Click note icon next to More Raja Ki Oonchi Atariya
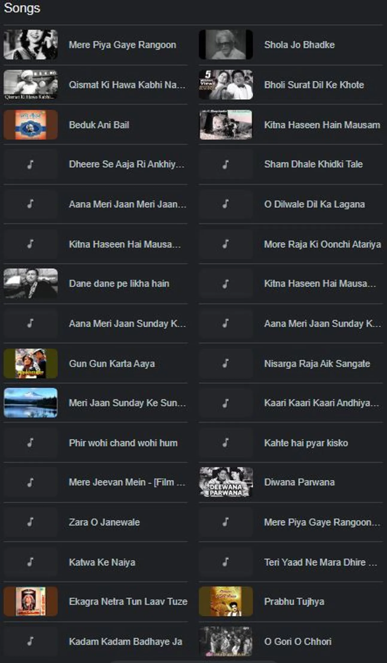The image size is (387, 663). click(x=226, y=244)
